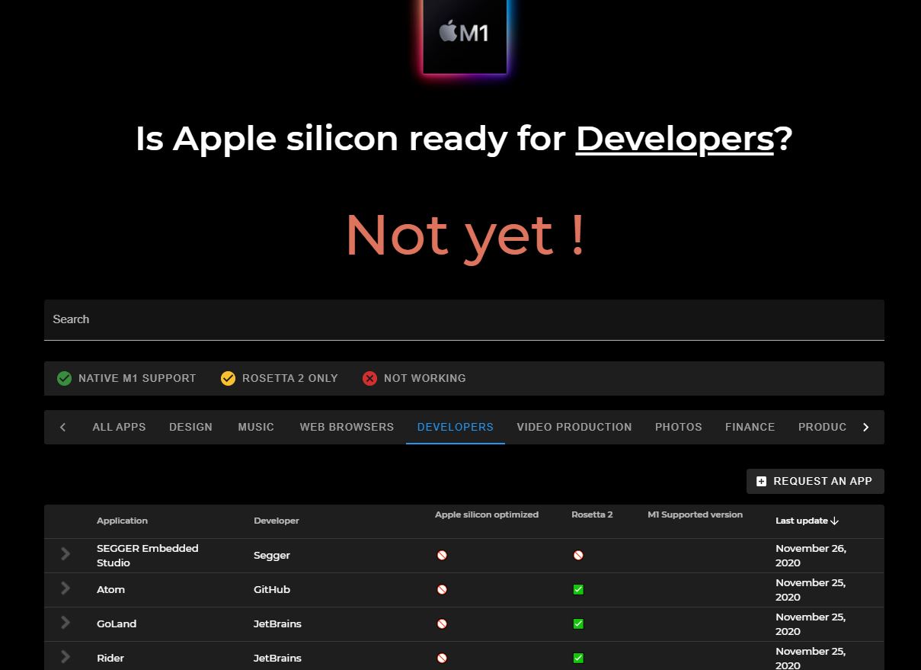Click GoLand's November 25, 2020 date

(x=811, y=624)
